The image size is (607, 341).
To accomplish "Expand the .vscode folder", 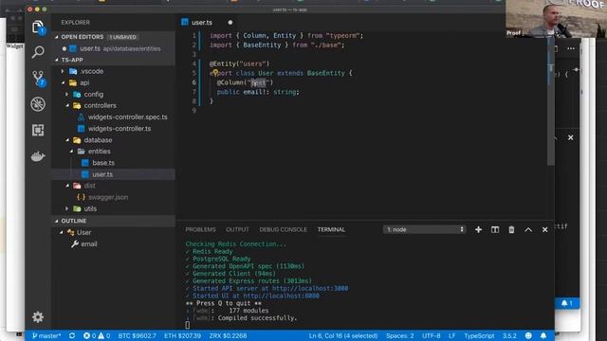I will [x=63, y=72].
